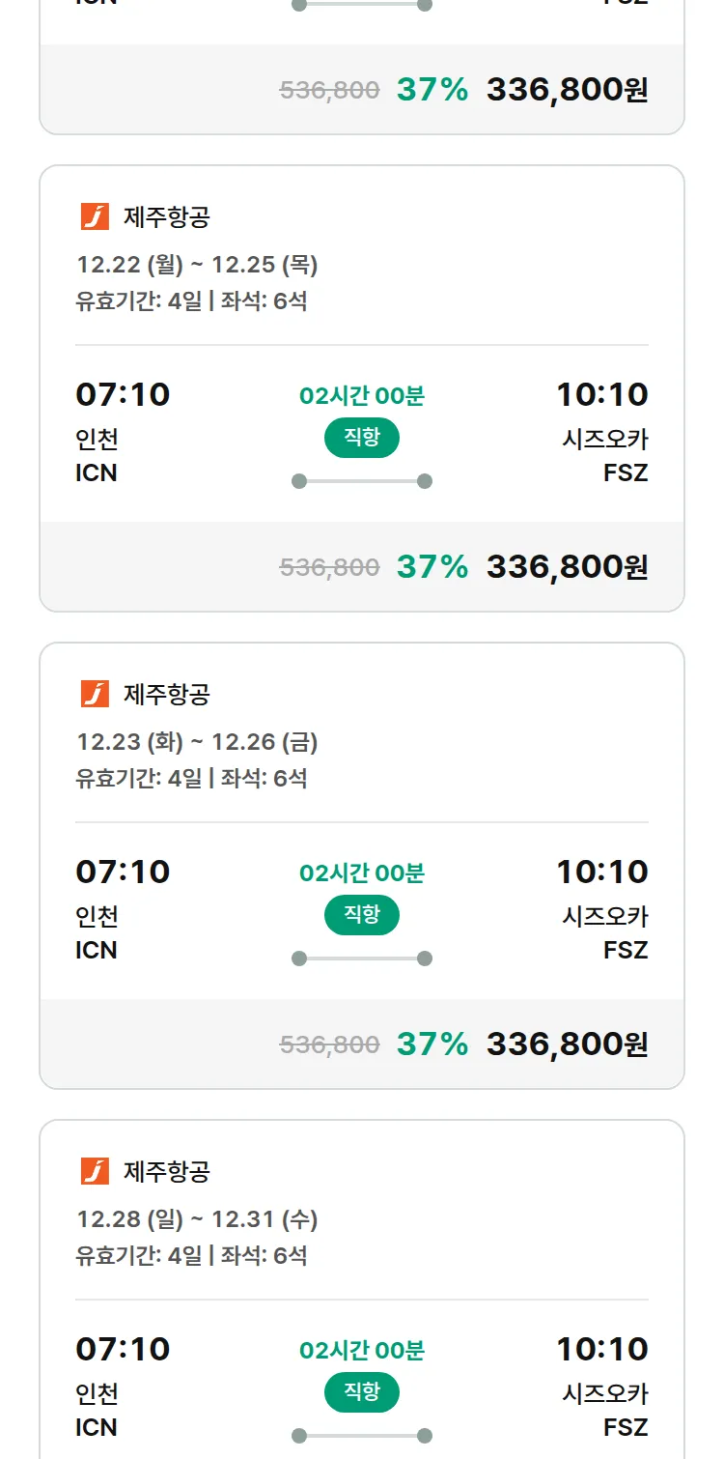
Task: Tap the 직항 badge on the 12.28 flight
Action: [362, 1392]
